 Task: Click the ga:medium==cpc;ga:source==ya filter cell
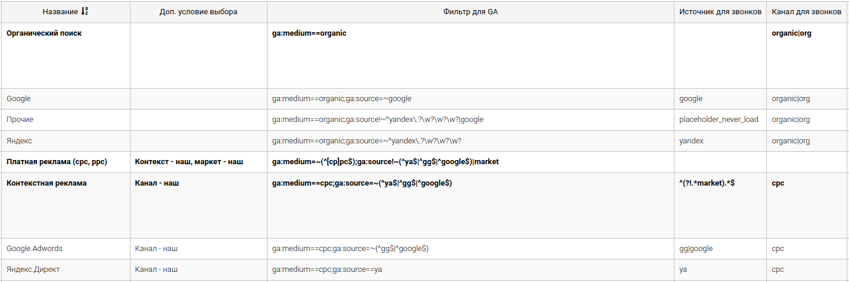coord(326,270)
